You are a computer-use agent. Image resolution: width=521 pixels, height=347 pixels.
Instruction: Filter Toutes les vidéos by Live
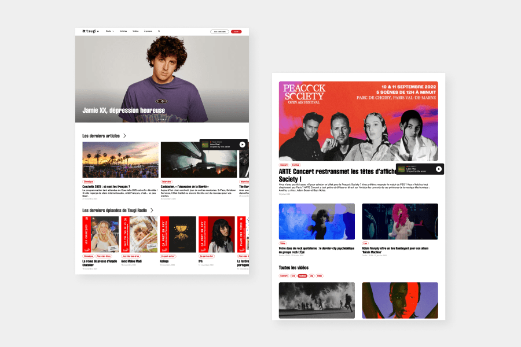pos(293,276)
